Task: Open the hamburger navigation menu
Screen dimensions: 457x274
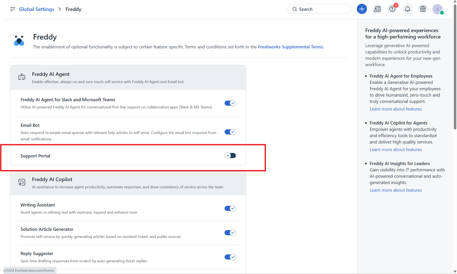Action: pos(13,9)
